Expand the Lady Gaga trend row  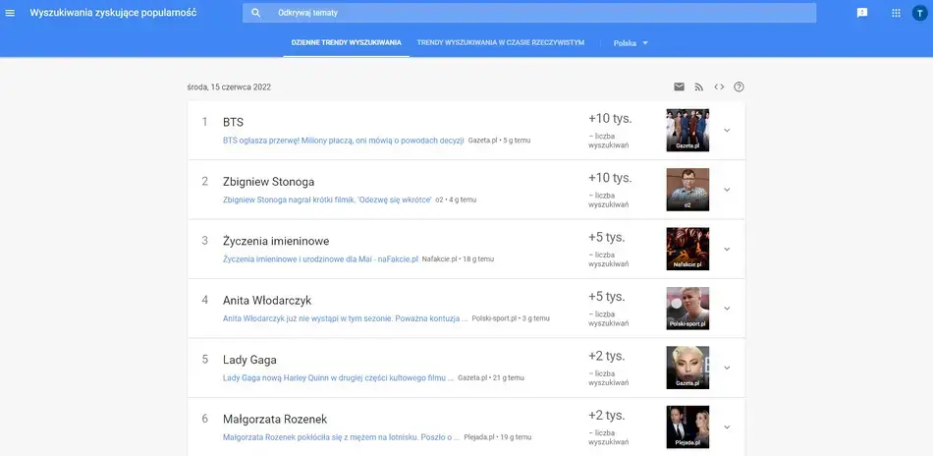coord(727,368)
